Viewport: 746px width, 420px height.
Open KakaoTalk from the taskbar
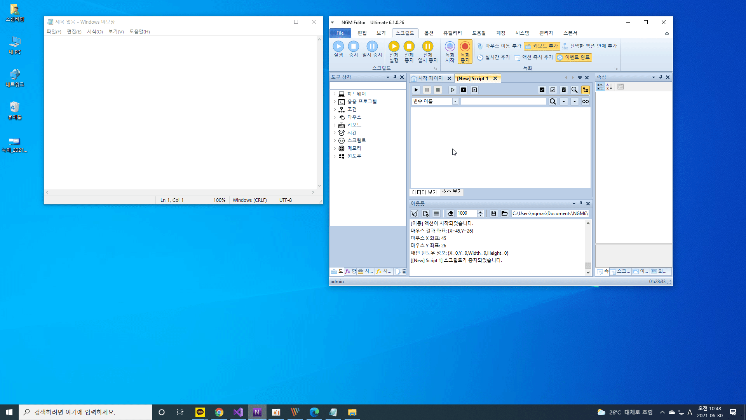click(x=200, y=412)
